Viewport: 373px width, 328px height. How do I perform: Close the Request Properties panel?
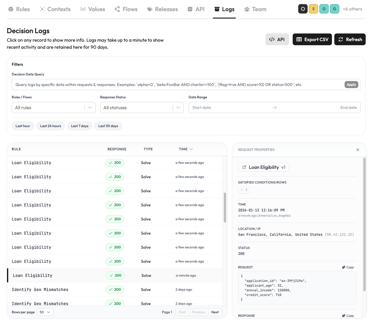pos(357,150)
